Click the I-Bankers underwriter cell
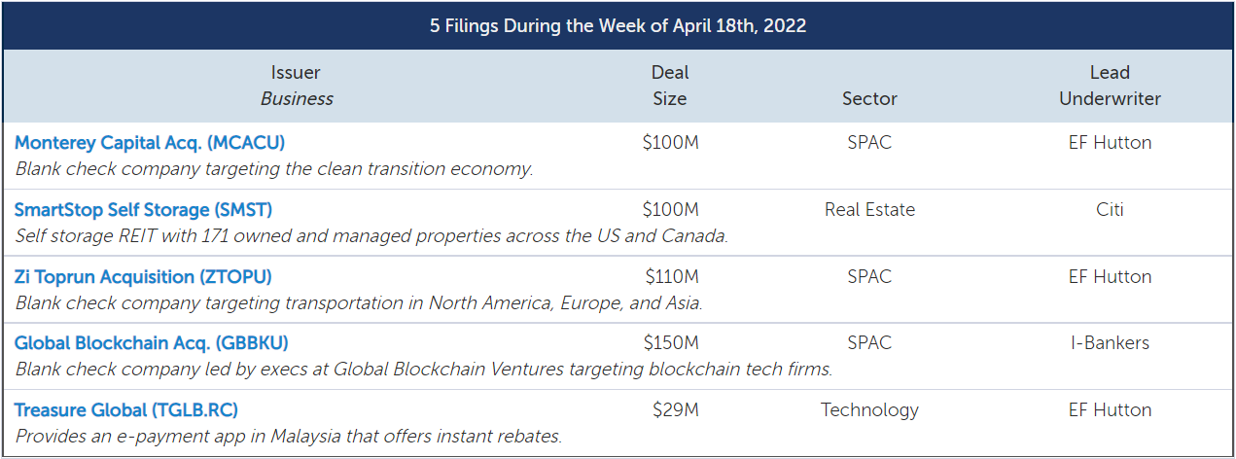 point(1110,342)
